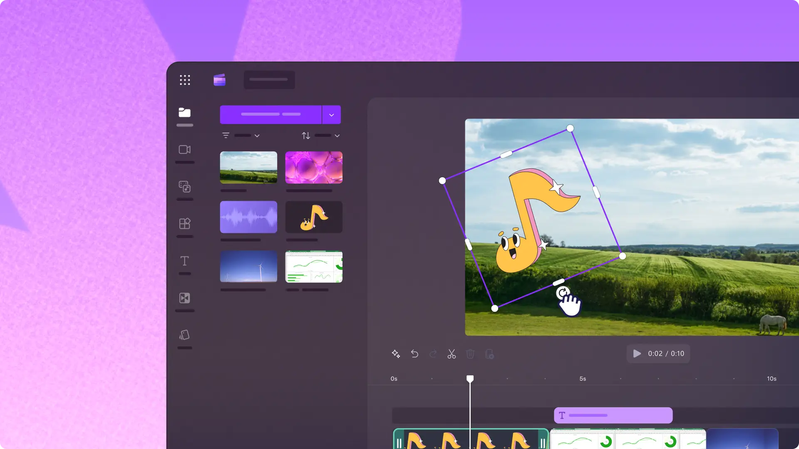Viewport: 799px width, 449px height.
Task: Open the media folder sidebar tab
Action: pos(184,113)
